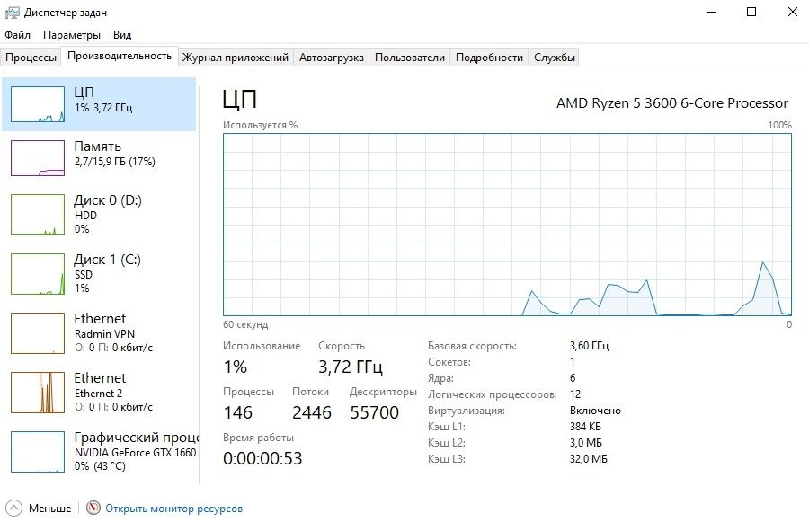This screenshot has width=809, height=522.
Task: Click the Диск 1 (C:) sidebar label
Action: pyautogui.click(x=107, y=260)
